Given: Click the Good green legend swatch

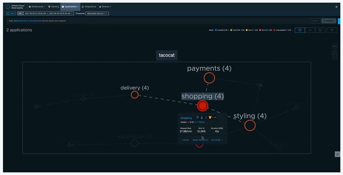Looking at the screenshot, I should click(x=231, y=30).
